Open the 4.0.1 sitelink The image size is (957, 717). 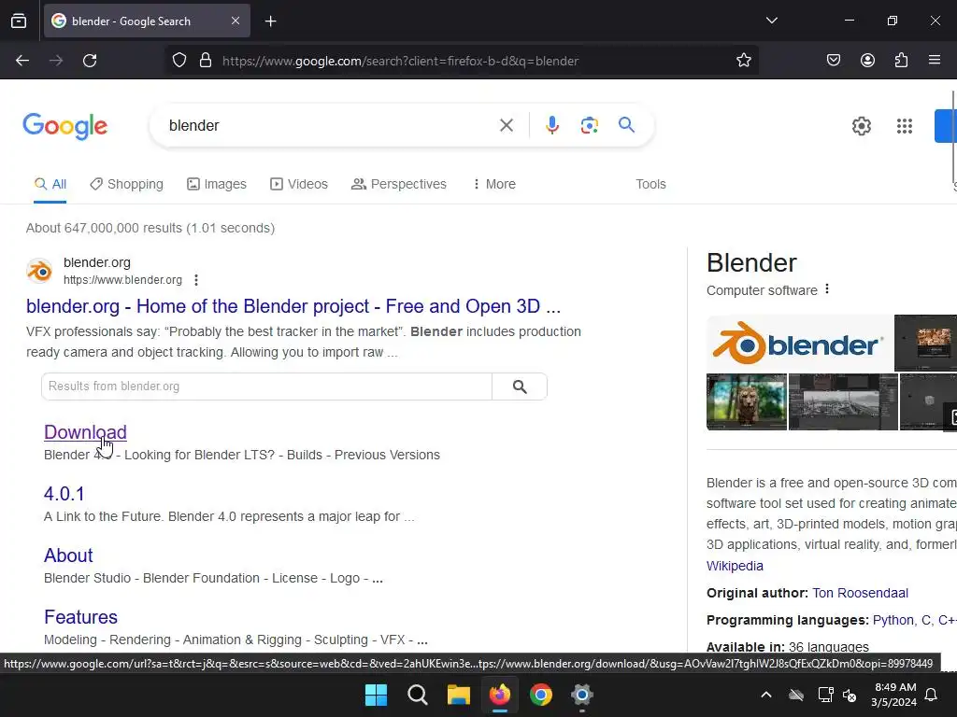pos(64,494)
